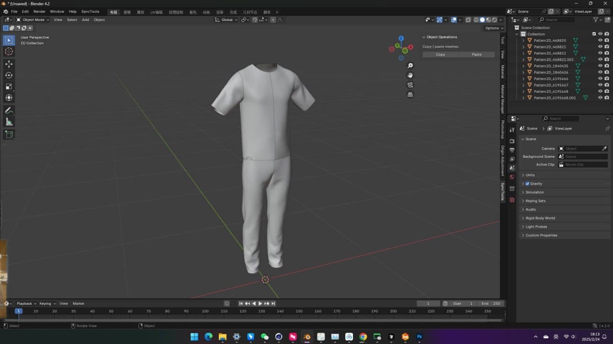The height and width of the screenshot is (344, 613).
Task: Open the SyncTools sidebar tab
Action: (x=502, y=191)
